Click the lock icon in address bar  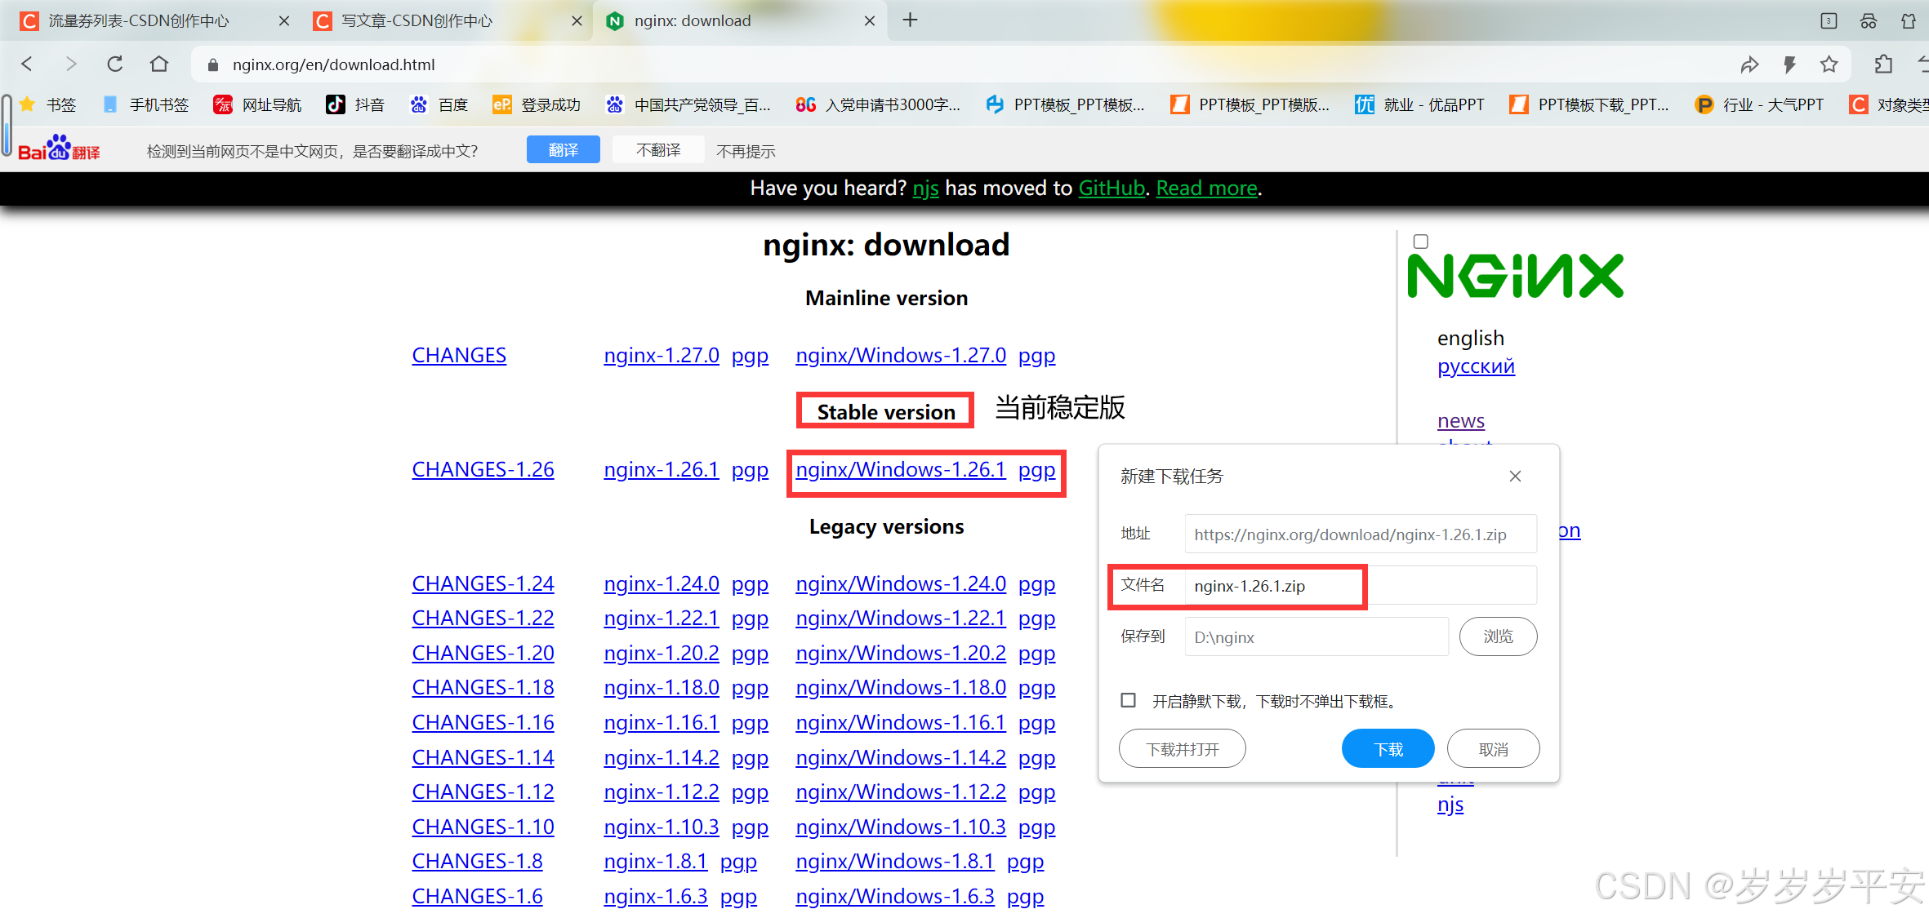213,64
